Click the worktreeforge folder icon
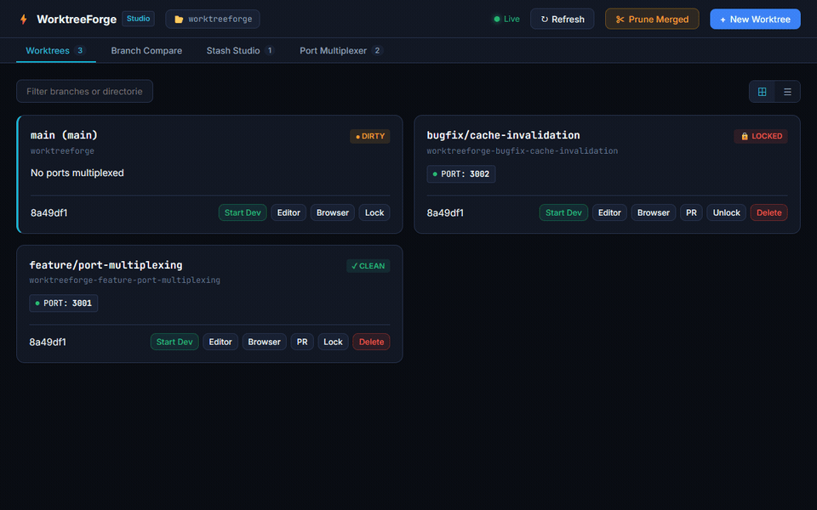Screen dimensions: 817x510 point(179,20)
